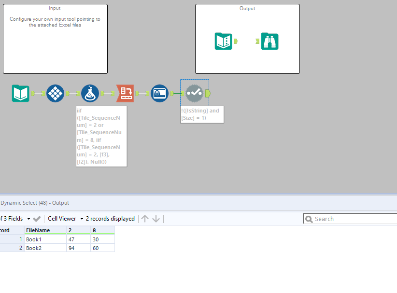
Task: Click the Dynamic Select output anchor
Action: pos(208,93)
